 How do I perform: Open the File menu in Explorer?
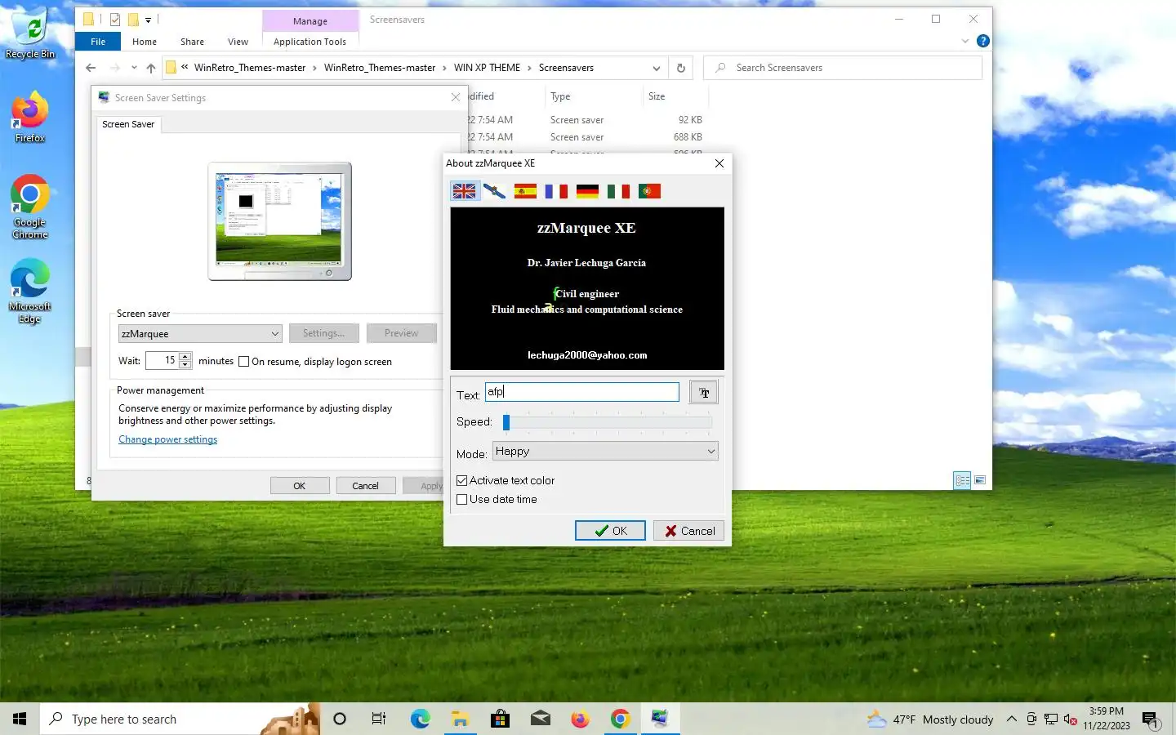pos(98,42)
